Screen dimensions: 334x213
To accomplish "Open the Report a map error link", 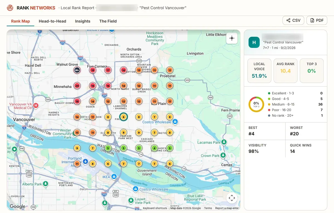I will point(227,208).
